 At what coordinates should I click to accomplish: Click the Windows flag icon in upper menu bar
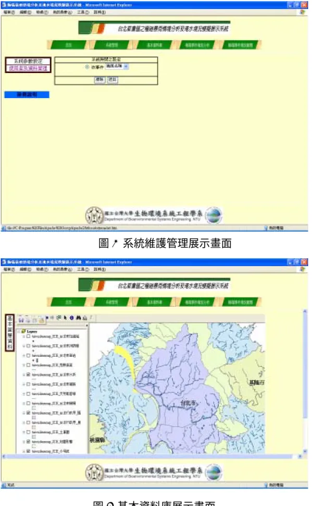[302, 12]
